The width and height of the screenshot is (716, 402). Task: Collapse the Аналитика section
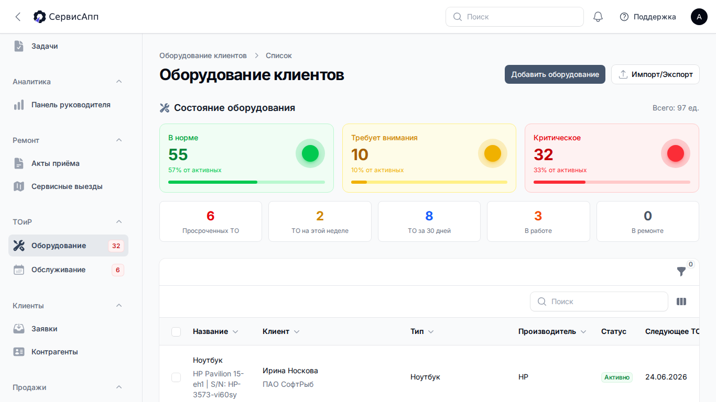[x=119, y=82]
